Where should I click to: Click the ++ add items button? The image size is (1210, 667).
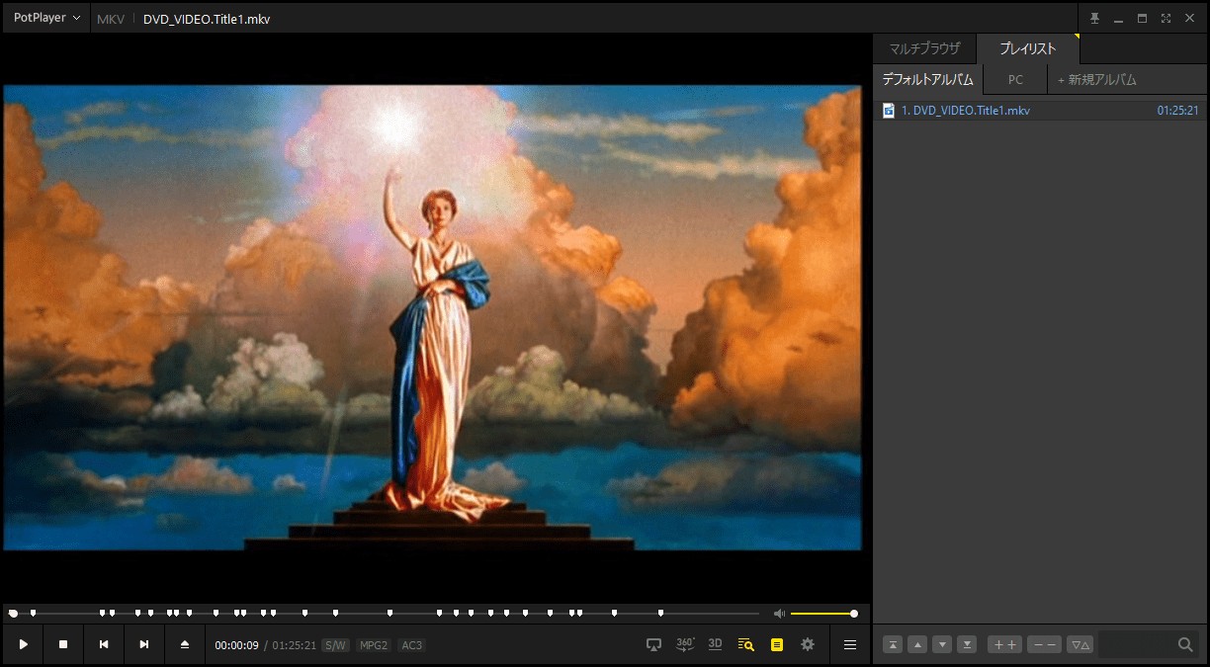(x=1004, y=645)
